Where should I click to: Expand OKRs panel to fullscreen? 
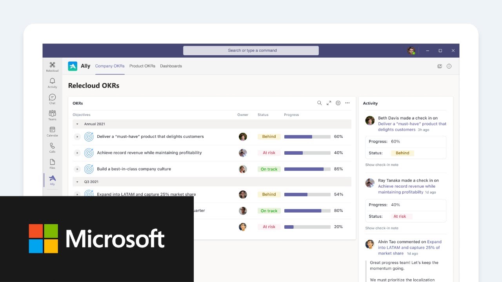point(329,103)
